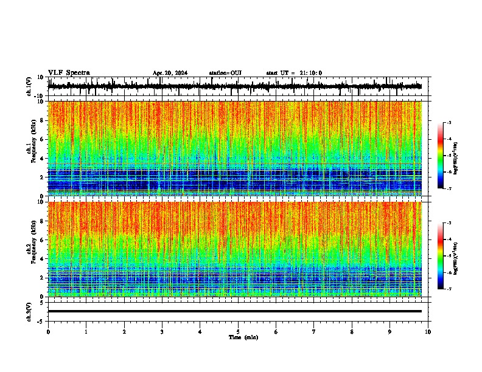Image resolution: width=482 pixels, height=372 pixels.
Task: Click the "4" kHz tick of ch.2 spectrogram
Action: click(42, 259)
